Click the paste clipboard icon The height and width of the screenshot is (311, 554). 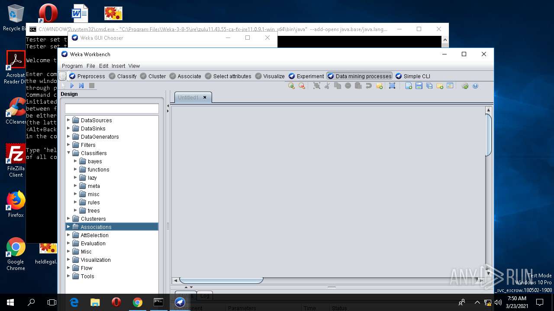(358, 86)
